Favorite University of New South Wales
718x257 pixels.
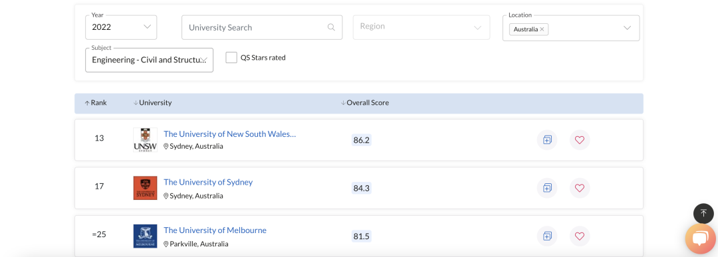(x=580, y=140)
